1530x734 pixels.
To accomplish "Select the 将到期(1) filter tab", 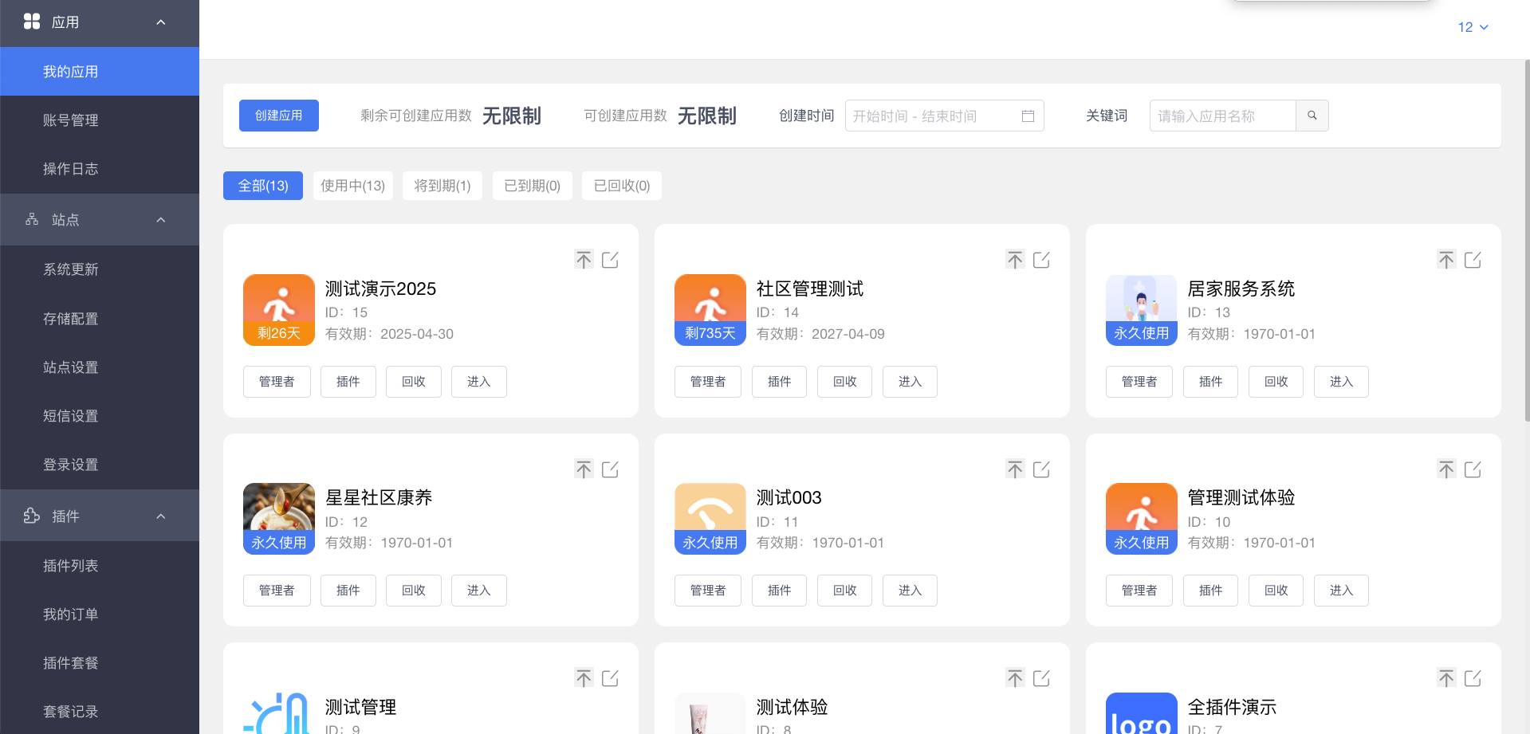I will 442,186.
